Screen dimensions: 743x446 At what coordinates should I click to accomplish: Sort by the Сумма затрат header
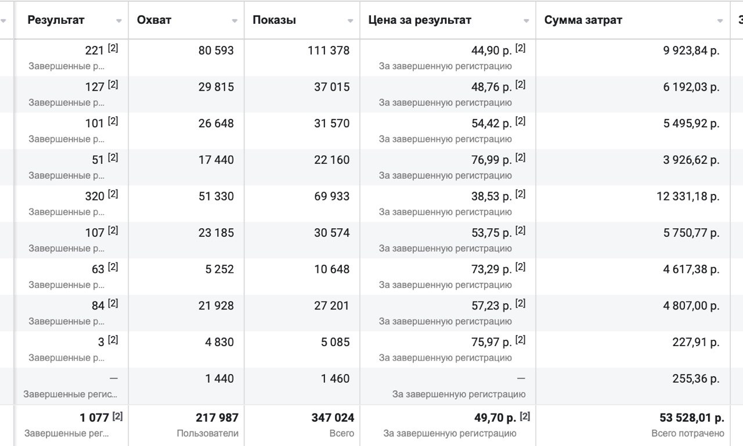pyautogui.click(x=583, y=20)
